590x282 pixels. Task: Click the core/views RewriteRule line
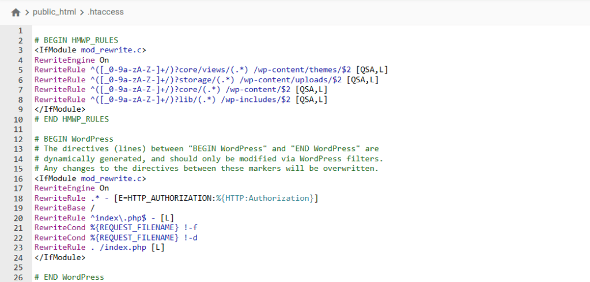click(211, 70)
